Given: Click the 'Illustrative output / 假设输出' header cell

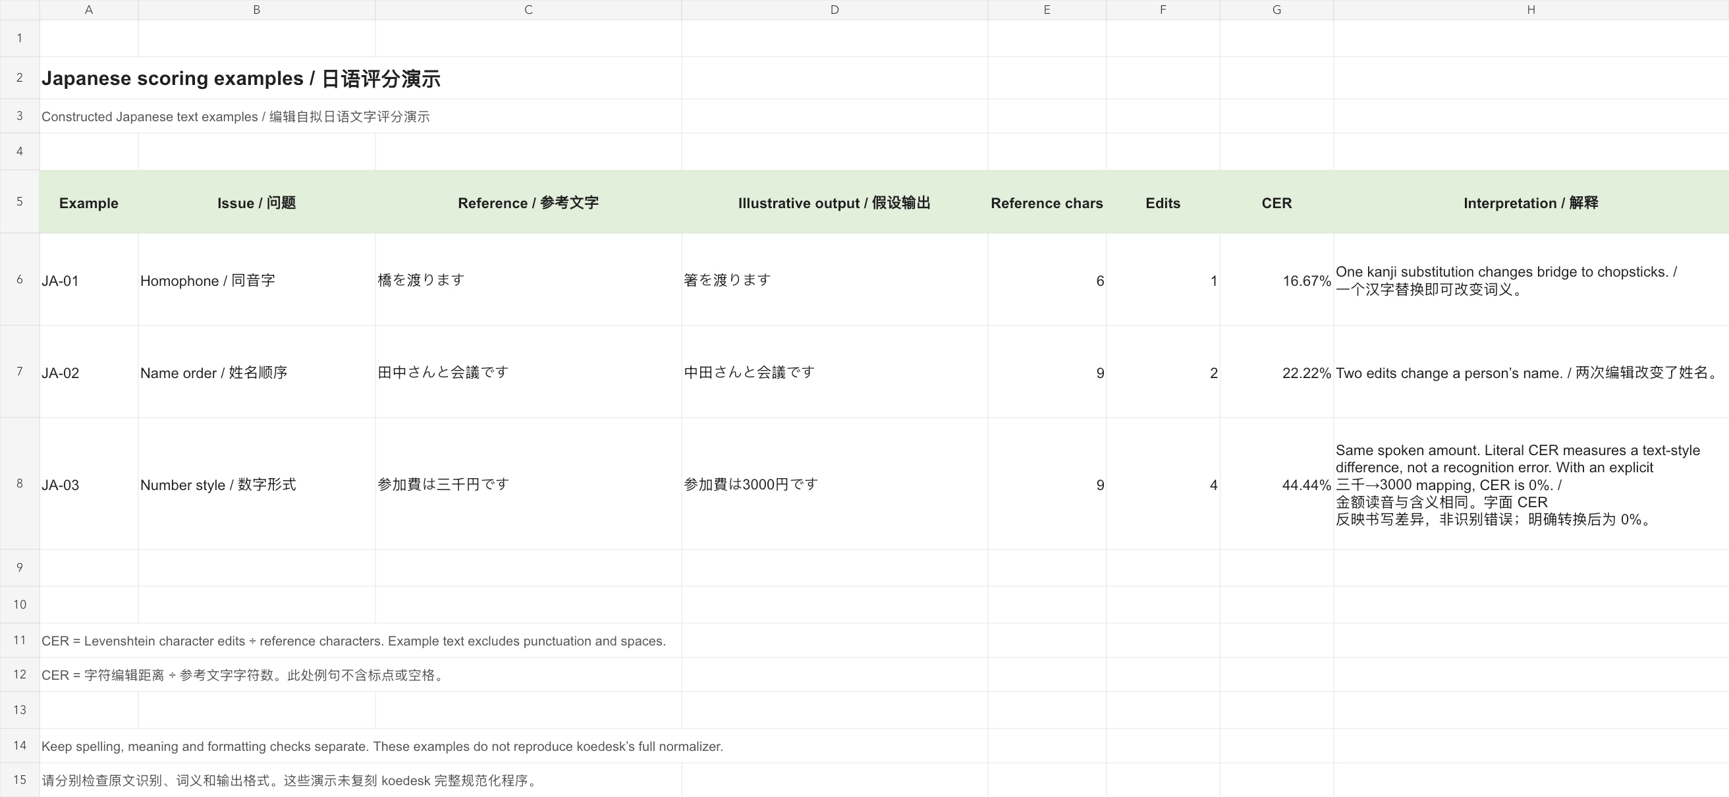Looking at the screenshot, I should (x=835, y=202).
